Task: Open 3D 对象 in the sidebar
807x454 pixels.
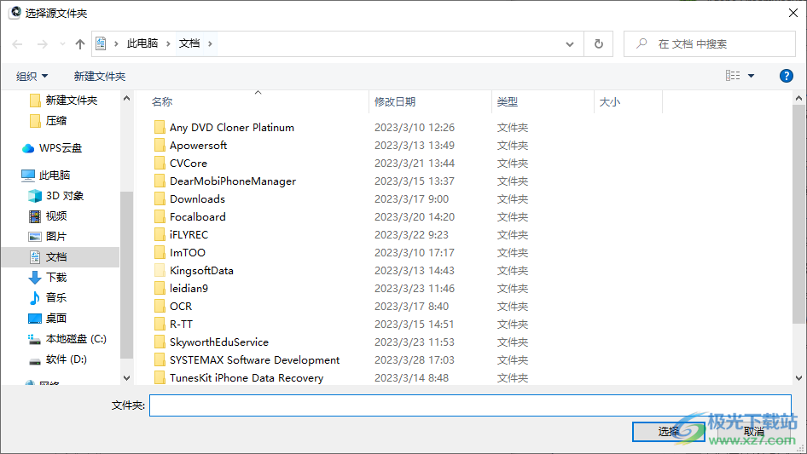Action: click(x=64, y=196)
